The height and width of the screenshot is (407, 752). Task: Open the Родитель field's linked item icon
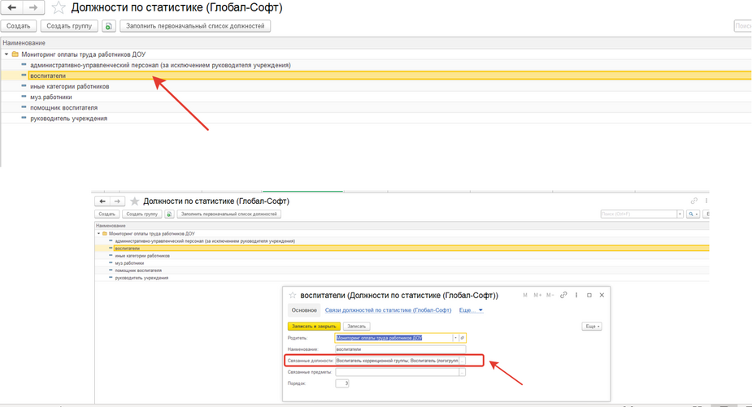[463, 337]
